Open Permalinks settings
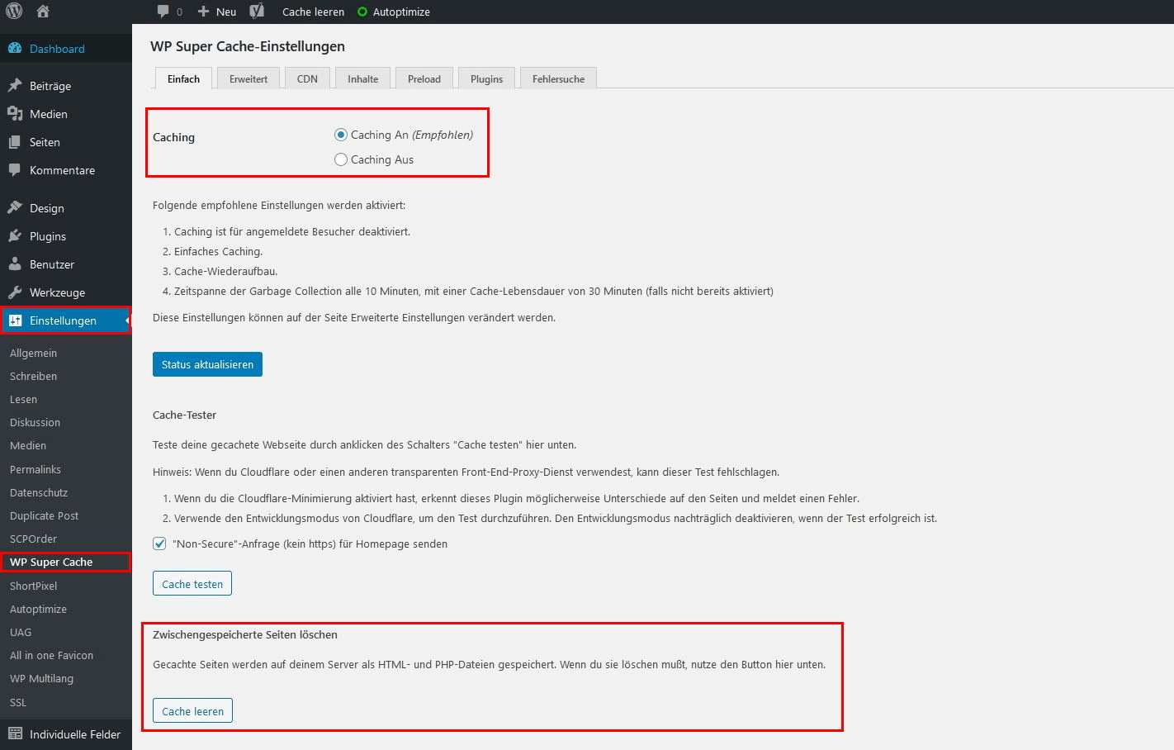Viewport: 1174px width, 750px height. (36, 469)
